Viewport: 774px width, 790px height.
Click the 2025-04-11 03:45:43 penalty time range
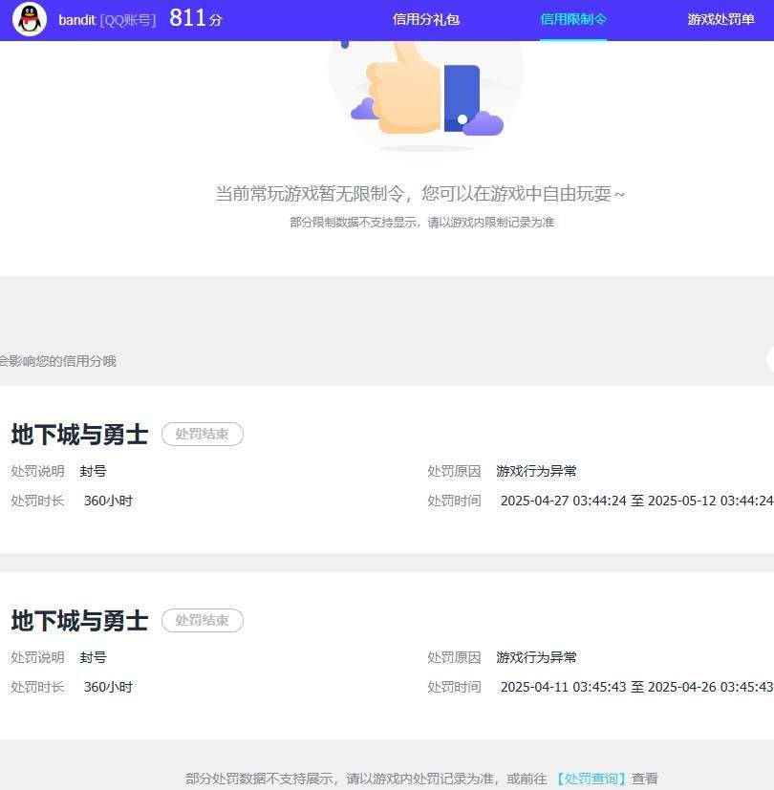pos(637,687)
